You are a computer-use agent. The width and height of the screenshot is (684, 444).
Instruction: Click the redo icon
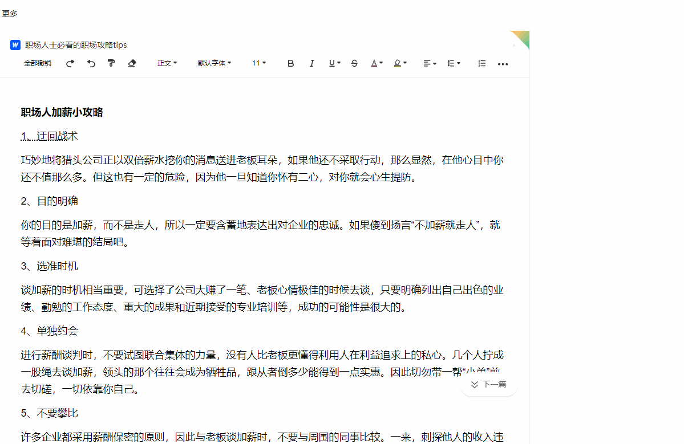point(70,63)
